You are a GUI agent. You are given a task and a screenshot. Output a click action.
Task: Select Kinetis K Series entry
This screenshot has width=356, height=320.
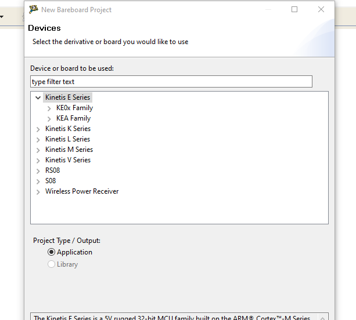[x=67, y=129]
